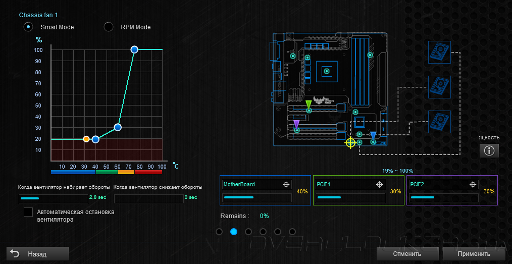The height and width of the screenshot is (264, 512).
Task: Go to the first page dot
Action: (x=219, y=232)
